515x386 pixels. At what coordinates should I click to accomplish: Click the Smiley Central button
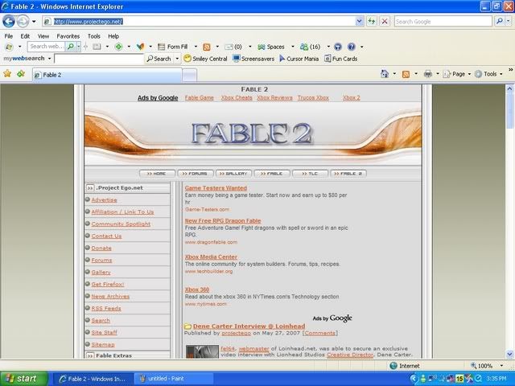click(x=206, y=59)
